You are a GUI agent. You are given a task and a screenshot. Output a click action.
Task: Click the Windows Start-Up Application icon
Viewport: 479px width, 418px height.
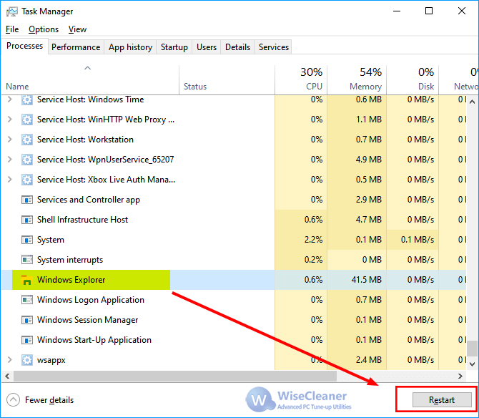point(27,340)
